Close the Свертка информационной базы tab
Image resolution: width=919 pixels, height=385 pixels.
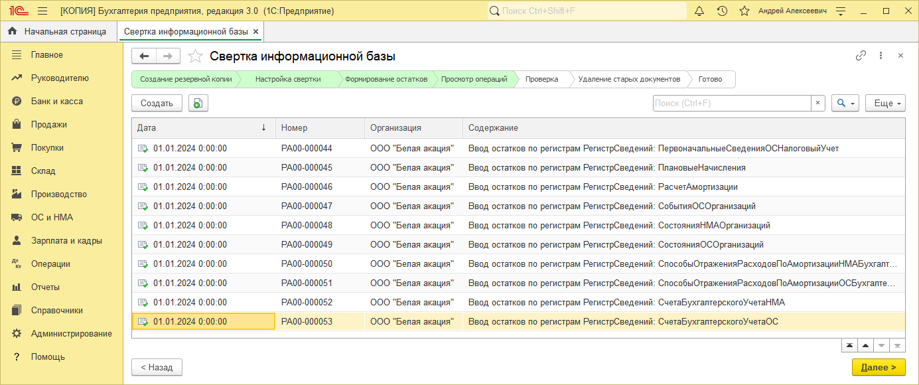pyautogui.click(x=256, y=31)
